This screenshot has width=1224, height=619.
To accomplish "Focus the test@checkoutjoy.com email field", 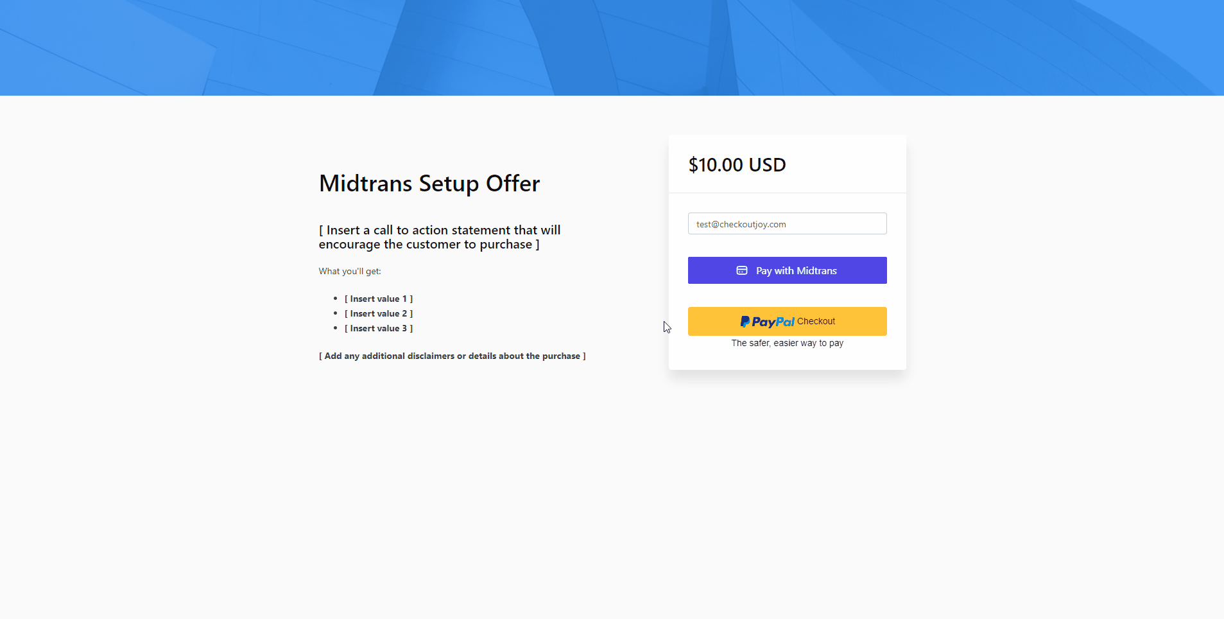I will point(788,223).
